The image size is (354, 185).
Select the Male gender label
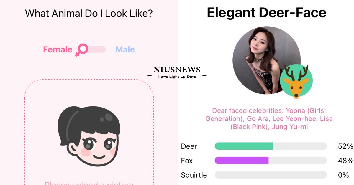125,49
